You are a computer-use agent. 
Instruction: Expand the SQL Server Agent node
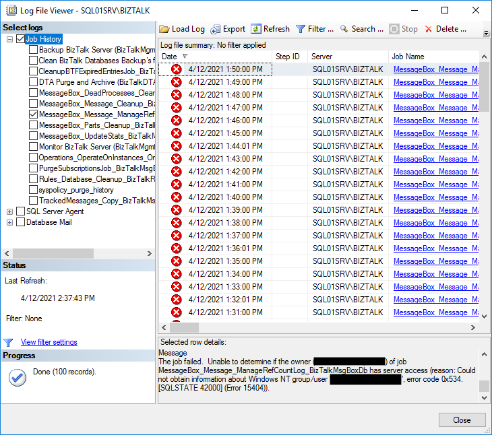tap(9, 211)
